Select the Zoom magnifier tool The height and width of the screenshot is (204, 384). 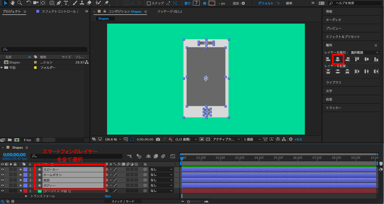pyautogui.click(x=19, y=3)
